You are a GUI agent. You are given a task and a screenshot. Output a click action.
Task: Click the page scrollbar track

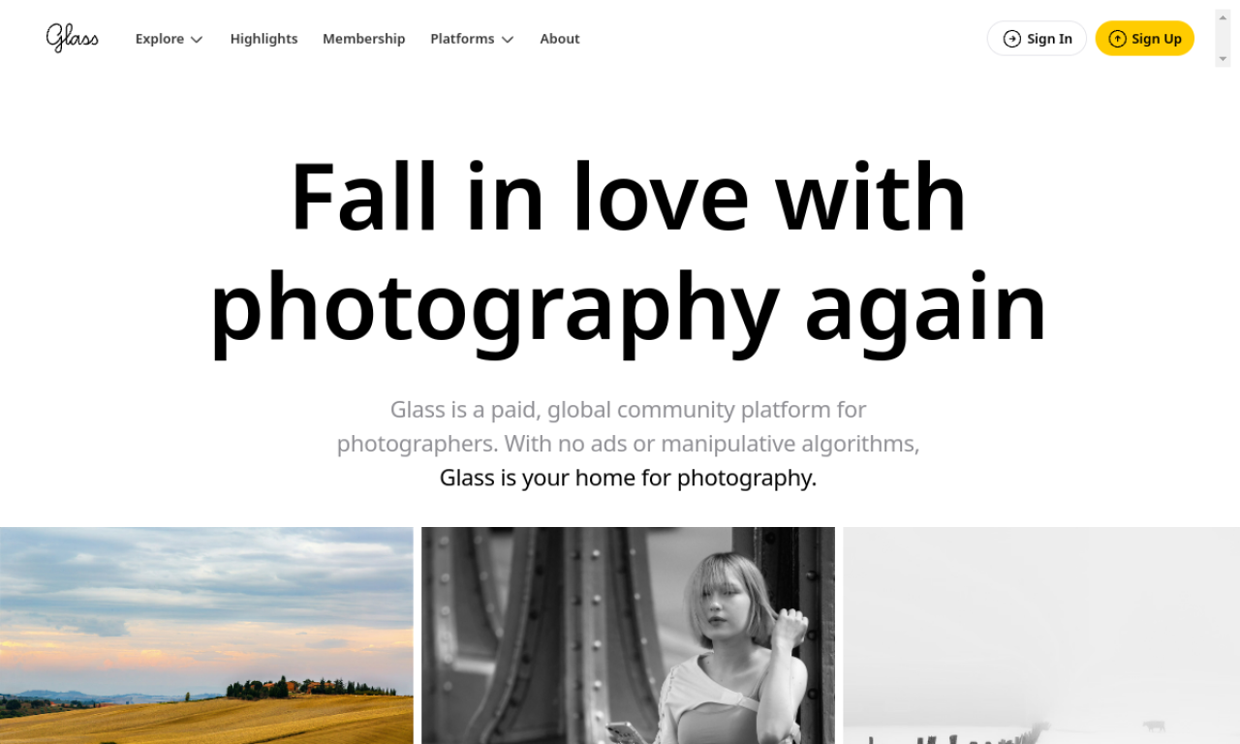[1223, 39]
